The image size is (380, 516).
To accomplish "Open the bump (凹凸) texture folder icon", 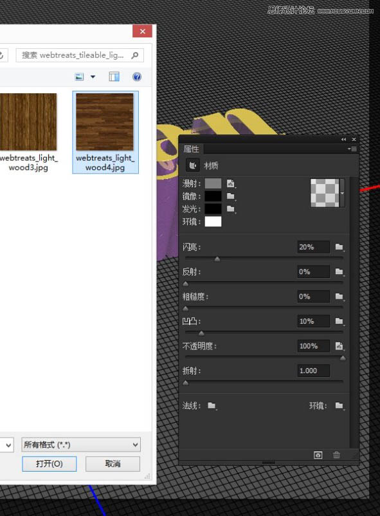I will click(x=339, y=321).
